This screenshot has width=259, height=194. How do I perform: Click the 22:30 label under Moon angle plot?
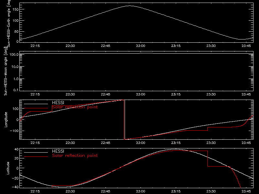[70, 94]
